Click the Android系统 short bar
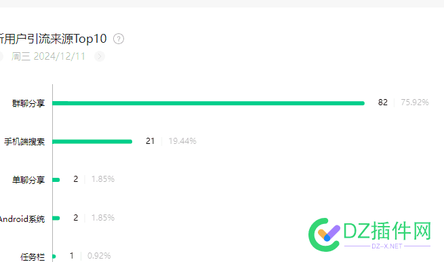The height and width of the screenshot is (262, 444). click(x=56, y=218)
